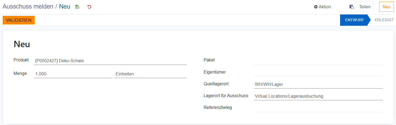Discard changes with the red undo icon
Image resolution: width=396 pixels, height=125 pixels.
tap(89, 7)
